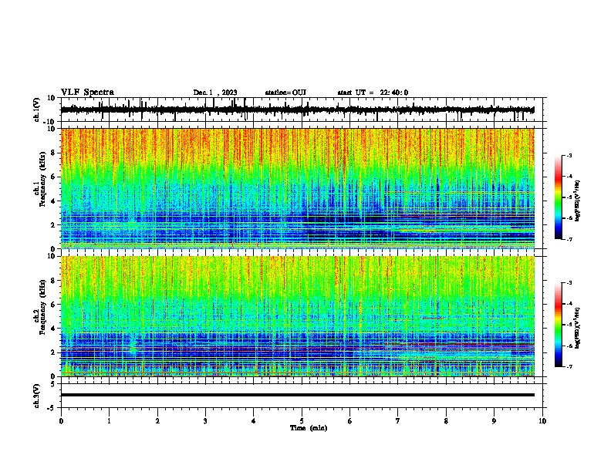Image resolution: width=611 pixels, height=472 pixels.
Task: Click the ch.2 colorbar "log(PSD)" label
Action: click(x=577, y=328)
